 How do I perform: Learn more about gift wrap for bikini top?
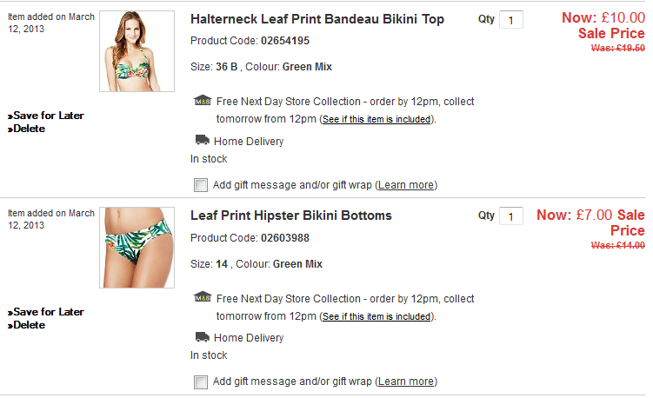click(x=406, y=185)
